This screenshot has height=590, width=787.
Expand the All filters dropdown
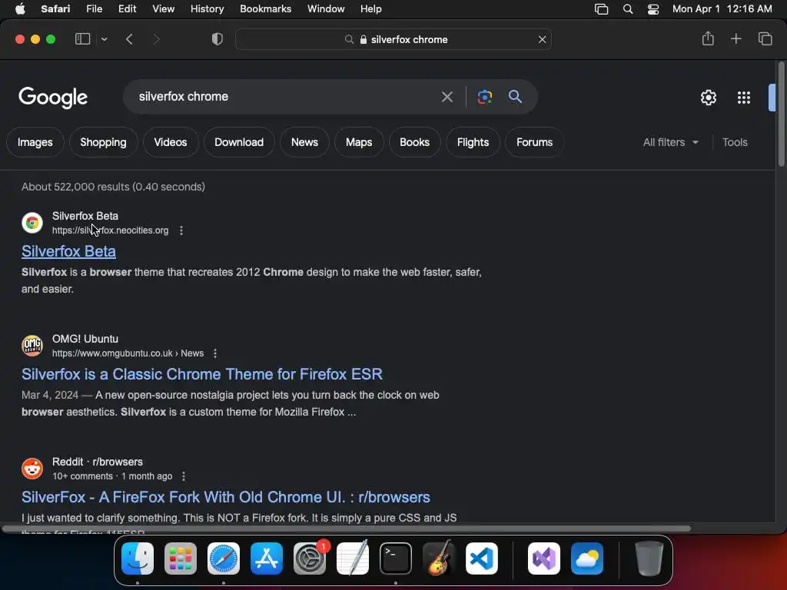[670, 142]
